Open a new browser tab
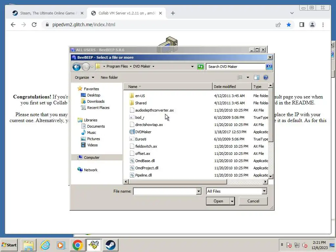This screenshot has height=252, width=336. point(173,13)
